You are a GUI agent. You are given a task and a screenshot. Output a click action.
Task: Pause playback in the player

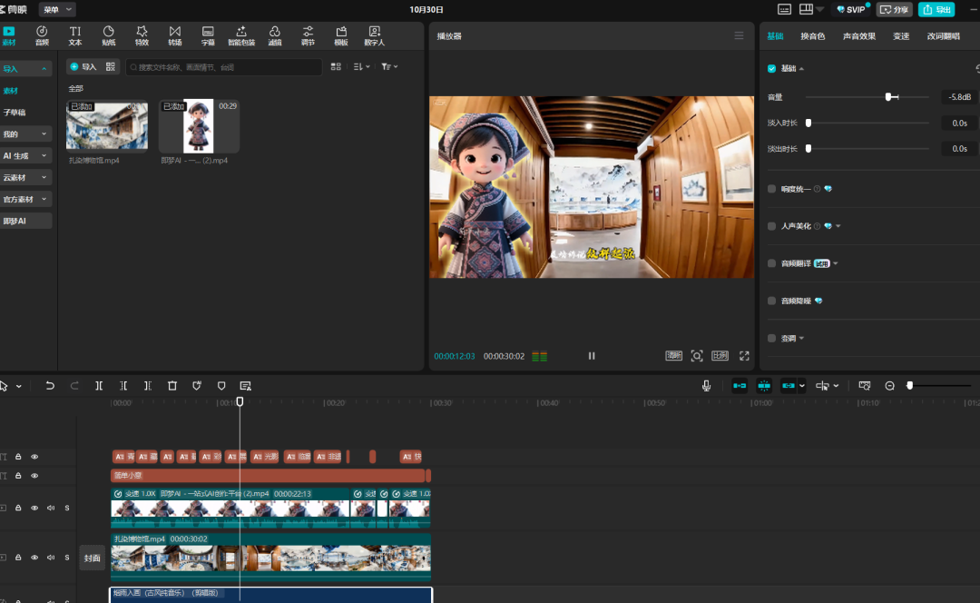coord(592,356)
